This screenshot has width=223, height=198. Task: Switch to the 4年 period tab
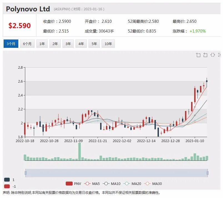click(81, 44)
